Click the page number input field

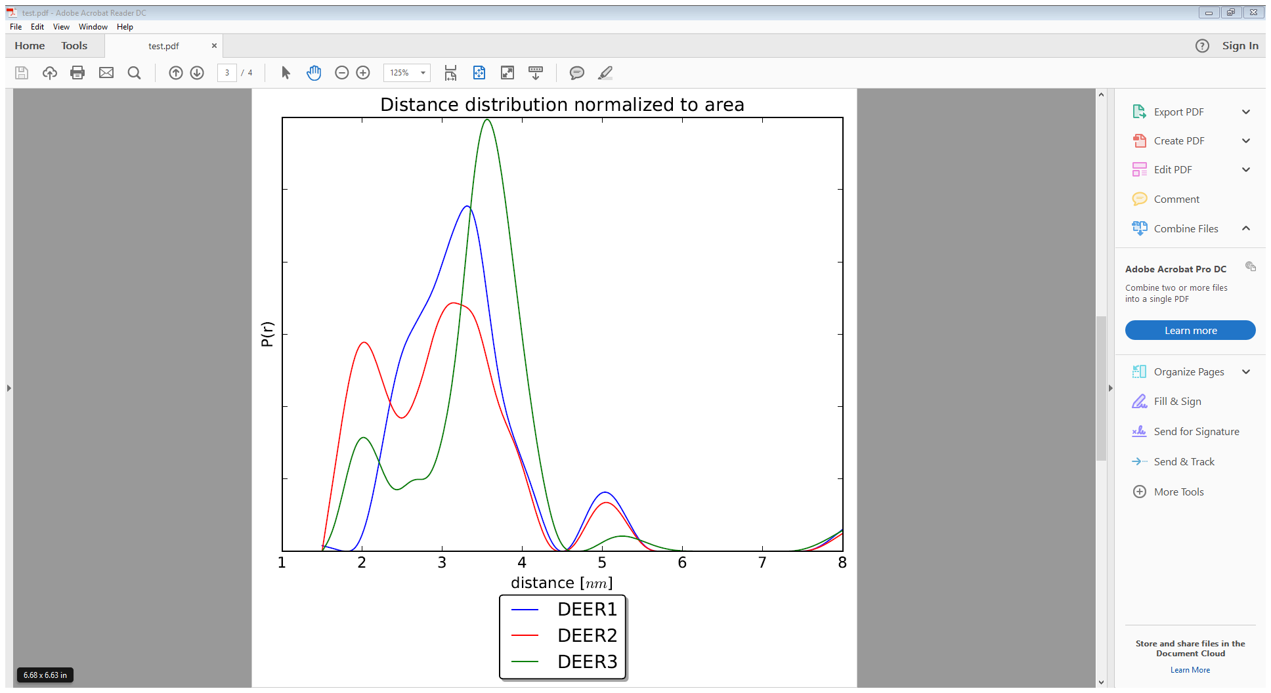pos(227,73)
